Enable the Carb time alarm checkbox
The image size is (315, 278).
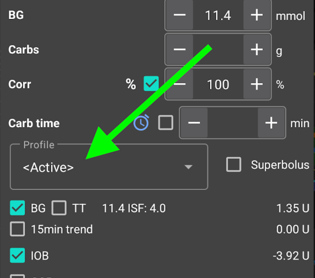(166, 122)
